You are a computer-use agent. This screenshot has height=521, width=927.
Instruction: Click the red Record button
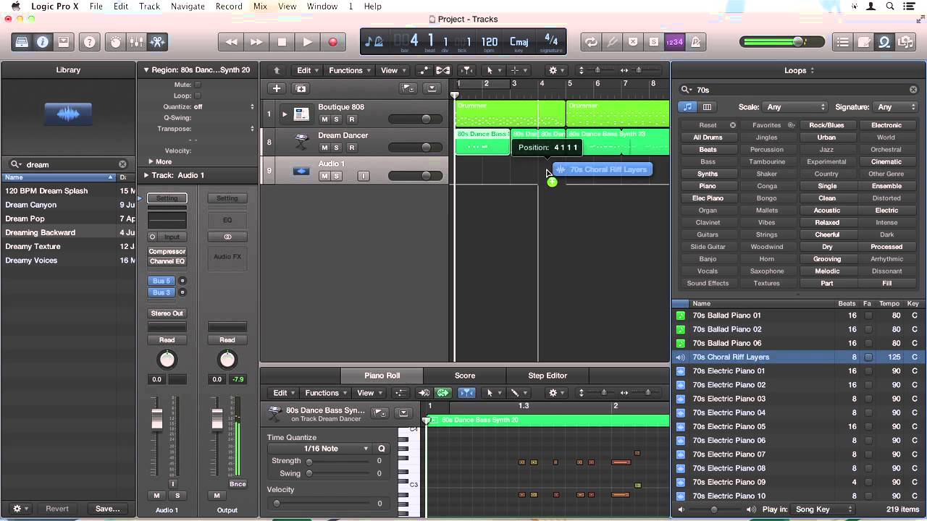coord(332,42)
